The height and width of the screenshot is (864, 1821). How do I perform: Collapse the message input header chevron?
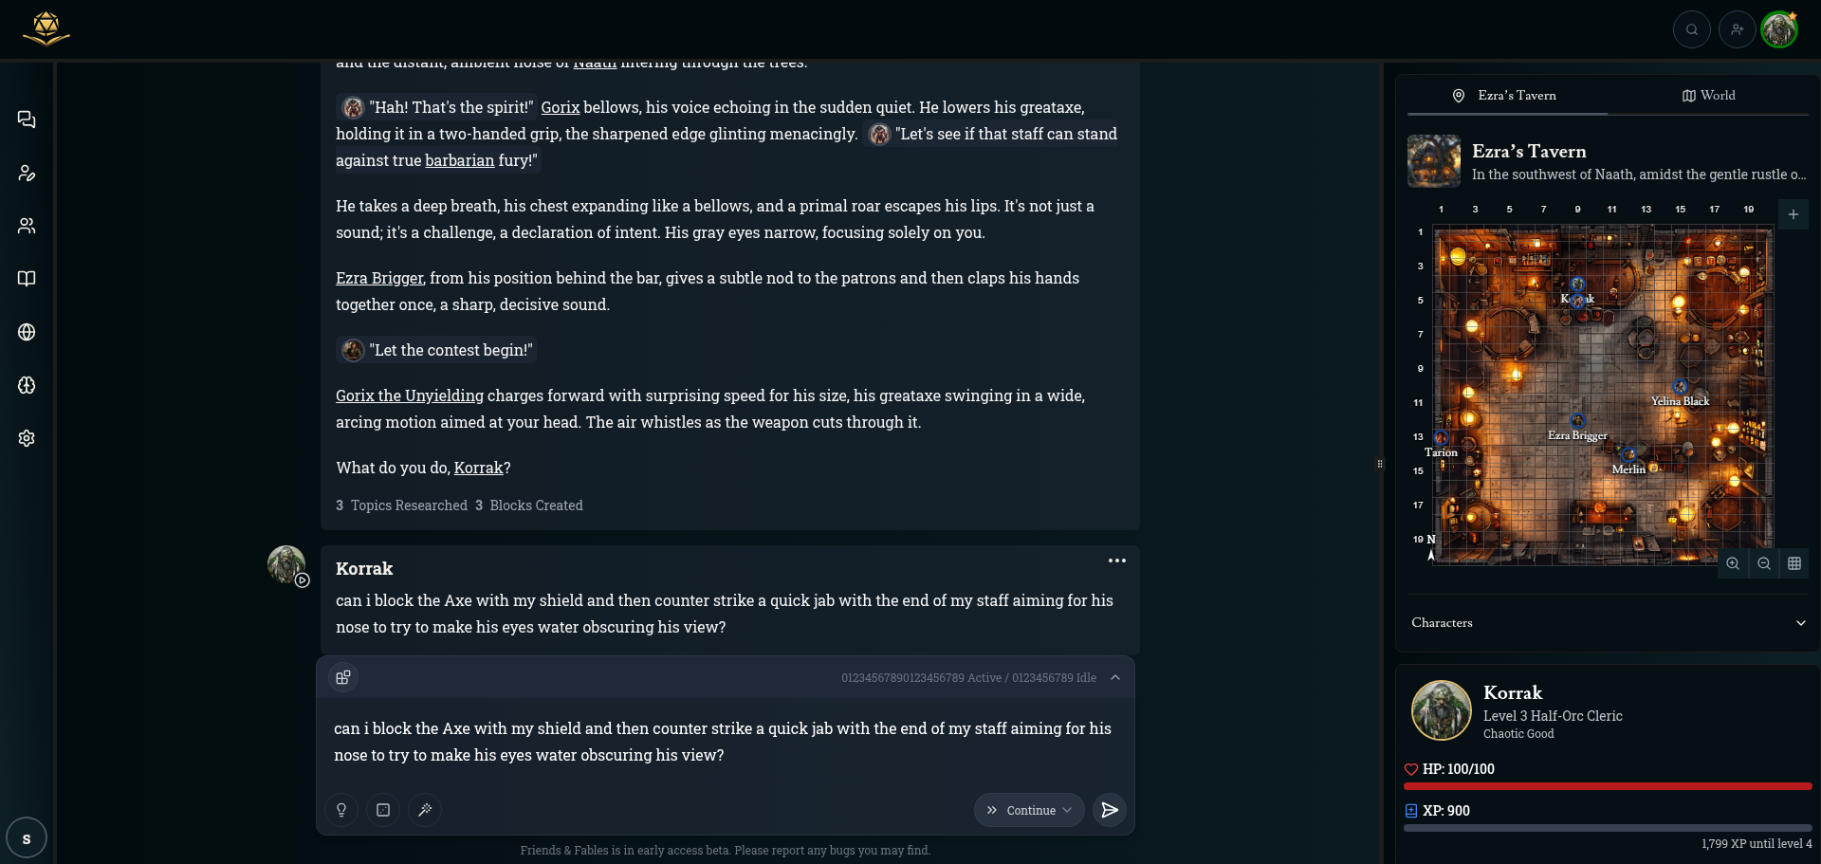click(1115, 677)
